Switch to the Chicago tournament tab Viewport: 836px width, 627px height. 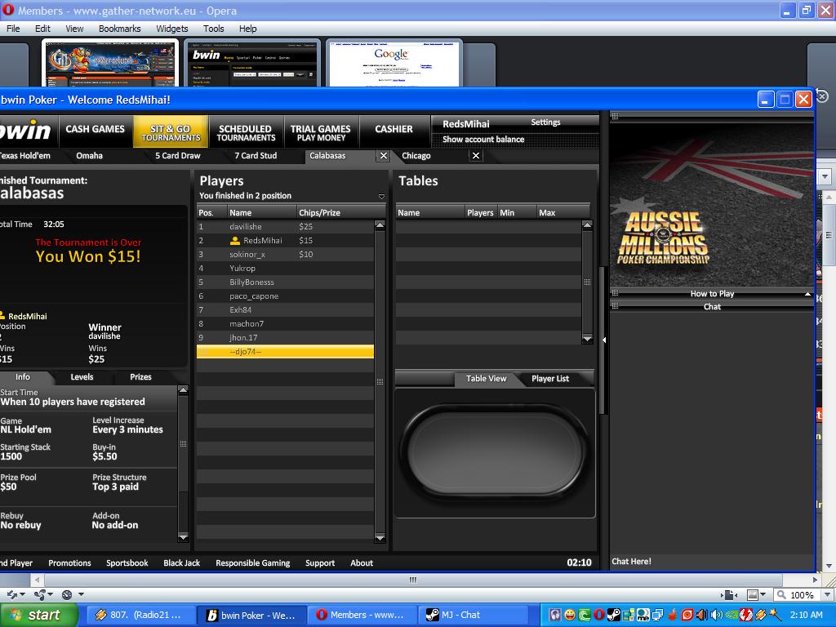416,156
